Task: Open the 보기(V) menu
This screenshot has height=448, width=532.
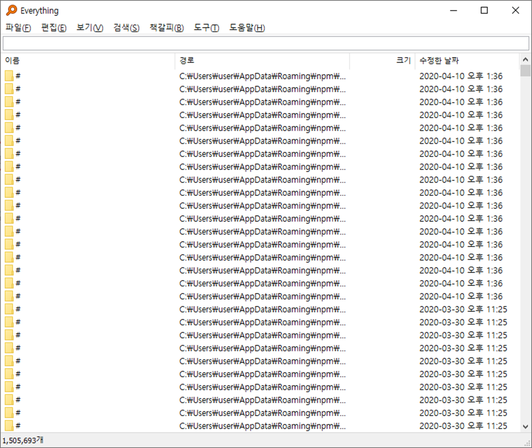Action: point(90,27)
